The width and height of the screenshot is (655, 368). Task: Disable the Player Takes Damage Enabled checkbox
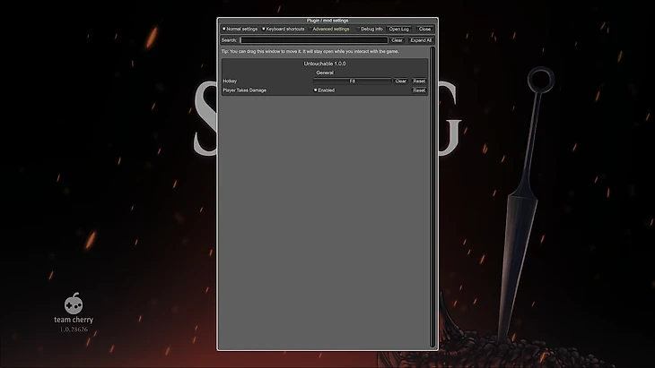[x=315, y=90]
